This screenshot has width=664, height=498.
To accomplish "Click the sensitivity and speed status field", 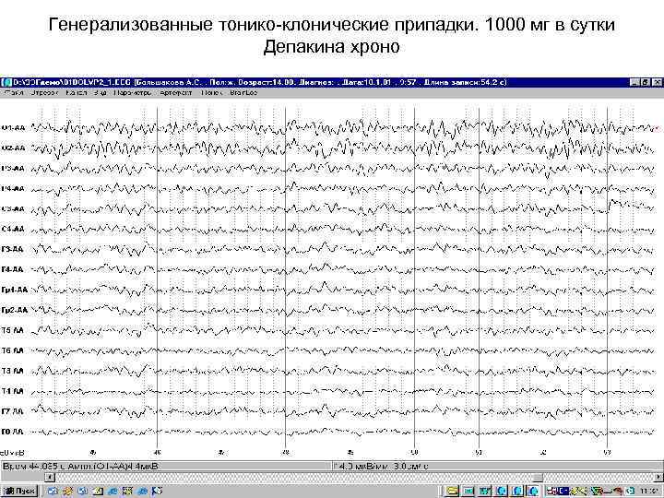I will (x=498, y=467).
